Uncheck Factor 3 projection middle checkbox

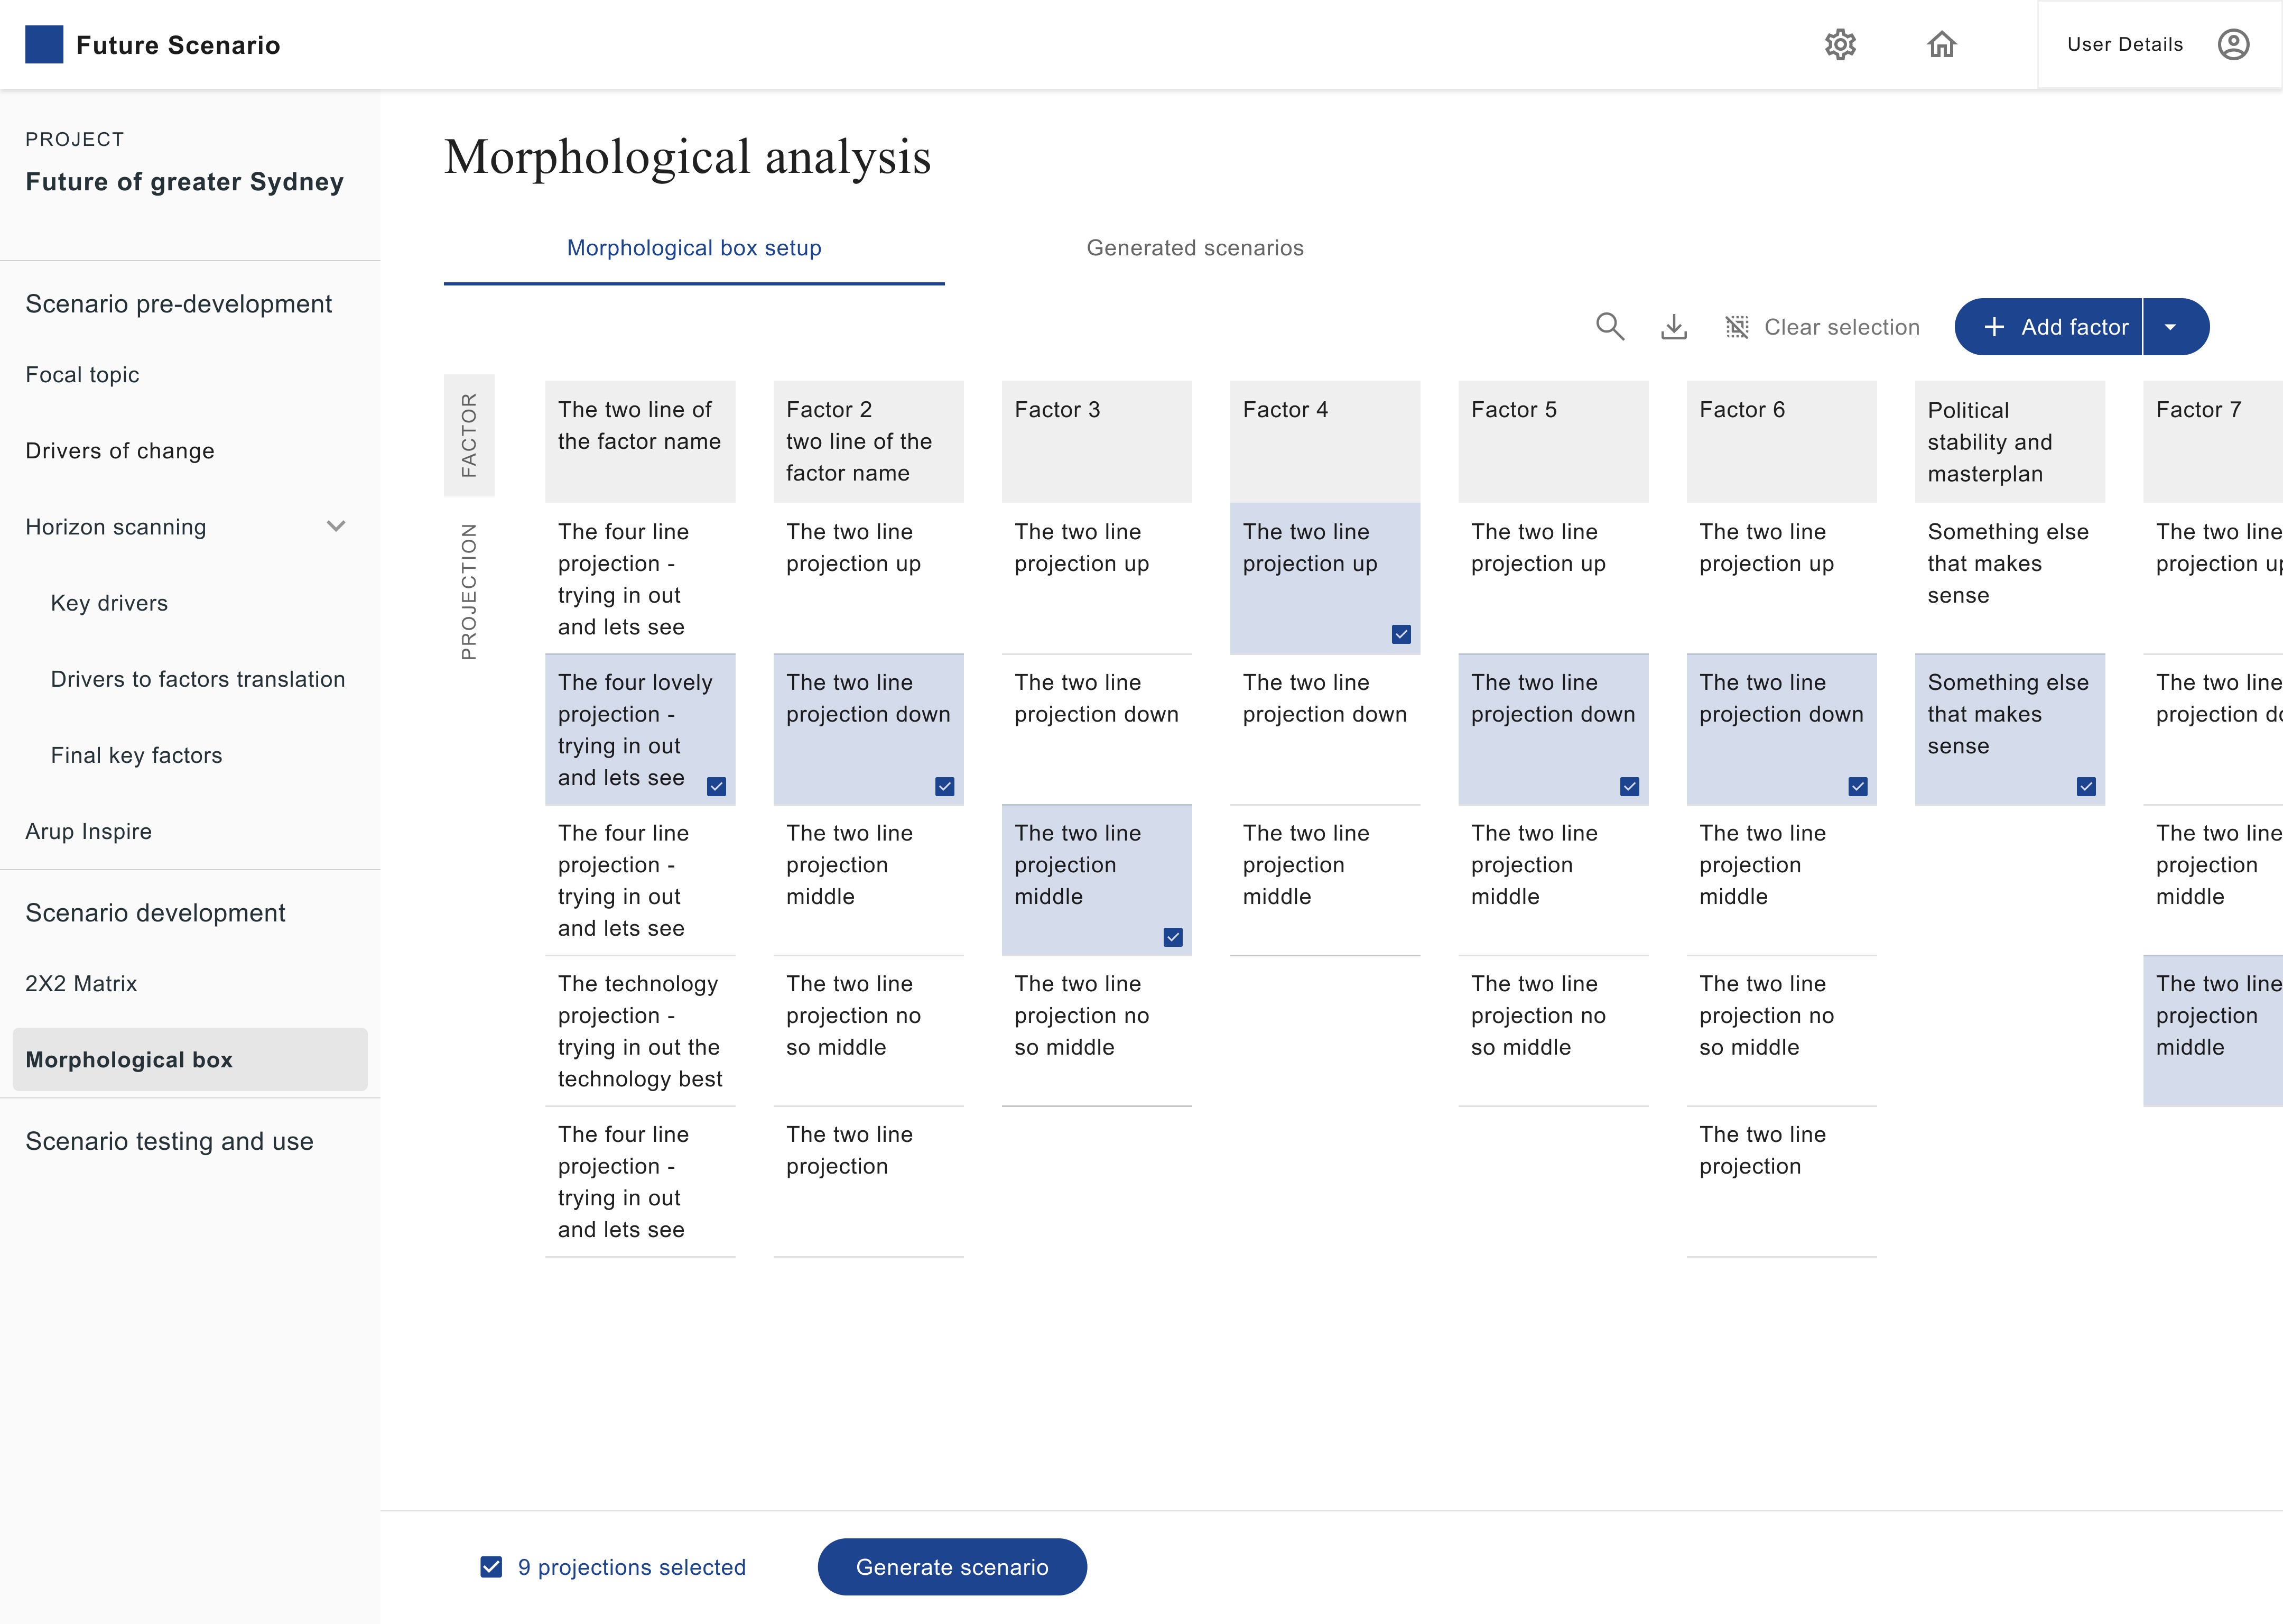point(1173,937)
